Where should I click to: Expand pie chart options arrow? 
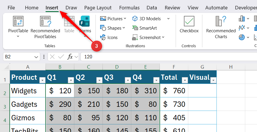coord(248,37)
